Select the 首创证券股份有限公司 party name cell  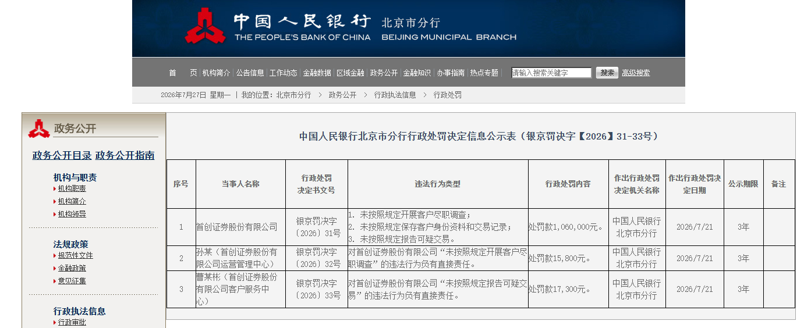click(240, 227)
